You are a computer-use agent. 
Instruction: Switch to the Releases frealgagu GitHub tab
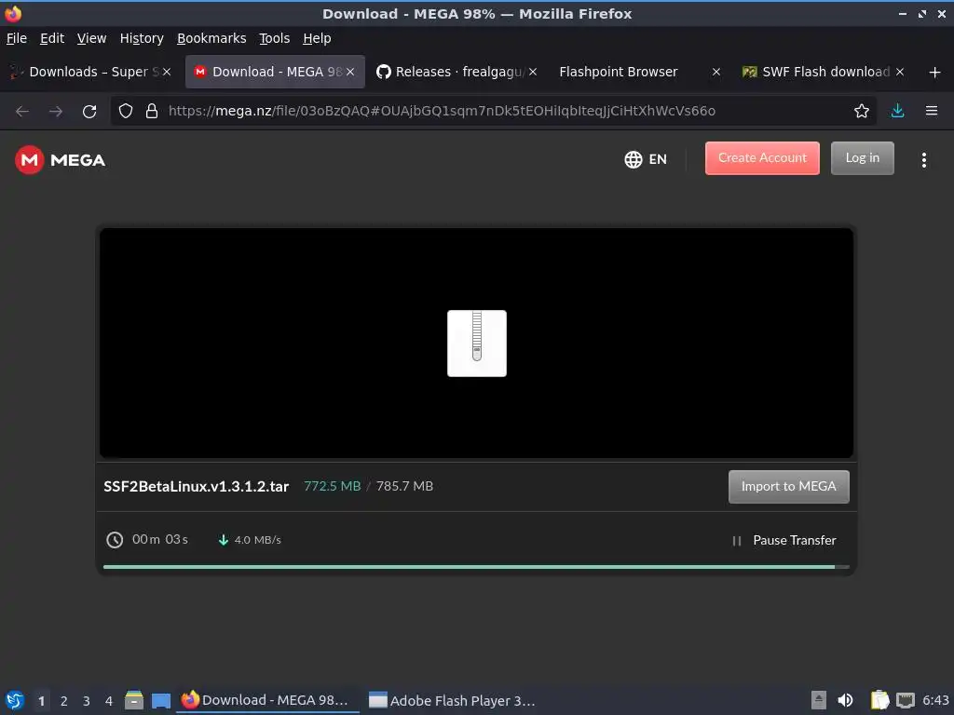click(456, 72)
